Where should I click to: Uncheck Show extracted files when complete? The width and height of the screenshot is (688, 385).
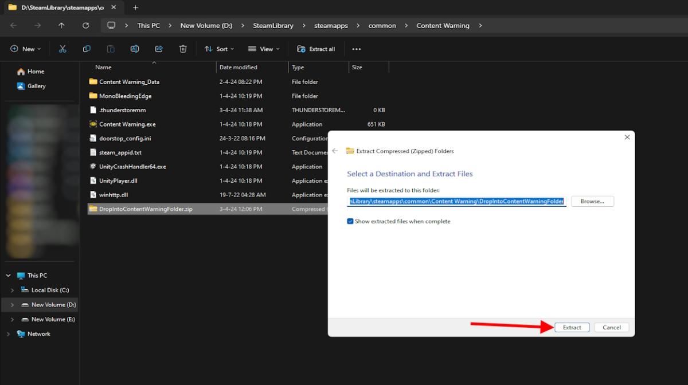350,221
